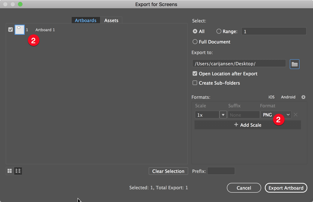Open the formats settings gear
This screenshot has width=313, height=202.
(x=303, y=97)
